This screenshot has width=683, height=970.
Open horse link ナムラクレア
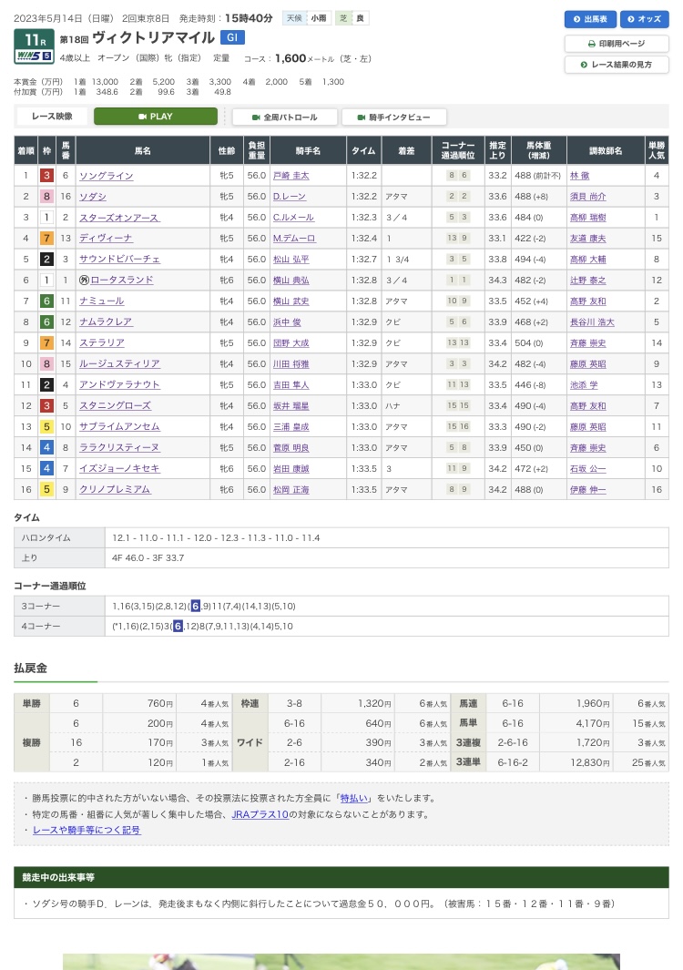[106, 322]
